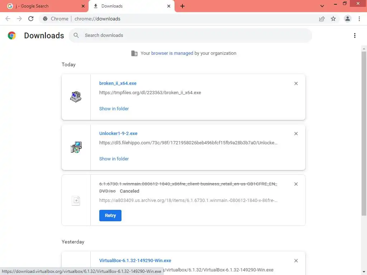Open the share this page icon
The width and height of the screenshot is (367, 275).
(322, 19)
